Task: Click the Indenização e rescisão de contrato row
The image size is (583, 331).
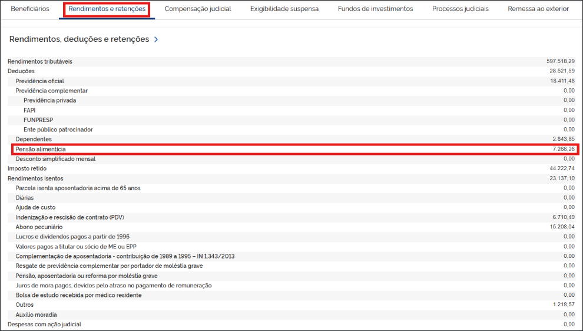Action: pos(291,217)
